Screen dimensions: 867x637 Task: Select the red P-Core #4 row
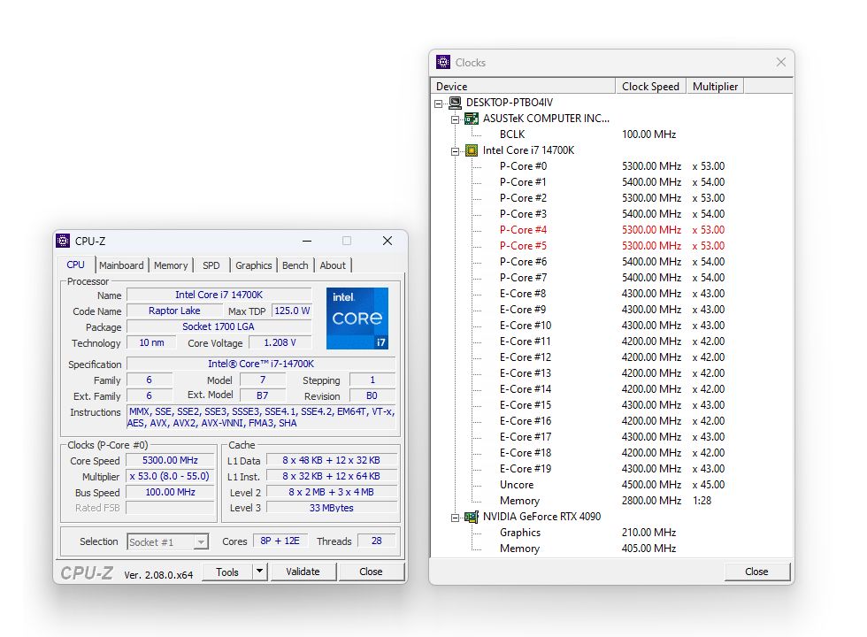click(611, 230)
